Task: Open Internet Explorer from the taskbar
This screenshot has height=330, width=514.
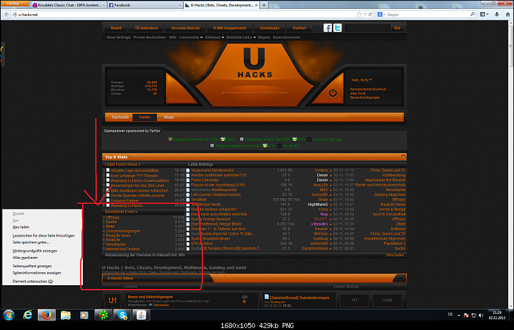Action: click(x=28, y=315)
